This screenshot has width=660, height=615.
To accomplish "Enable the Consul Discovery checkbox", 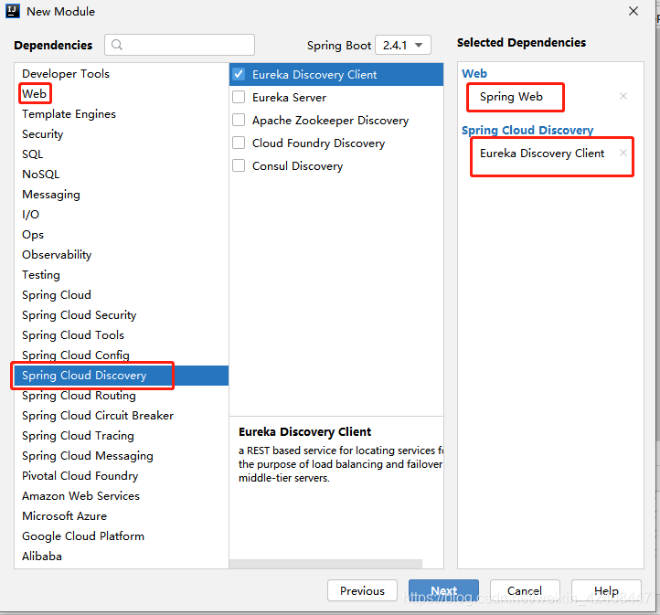I will click(239, 165).
